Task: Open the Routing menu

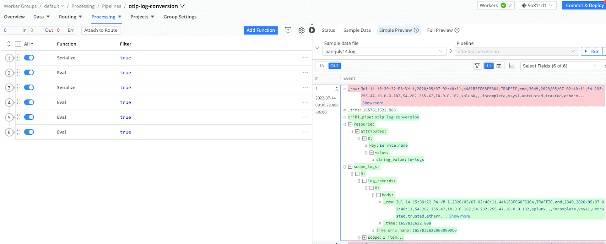Action: [70, 17]
